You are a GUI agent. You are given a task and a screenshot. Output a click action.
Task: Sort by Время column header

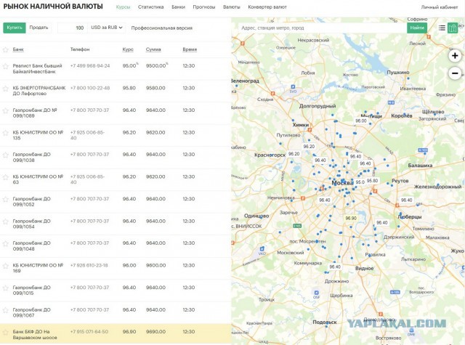coord(190,49)
